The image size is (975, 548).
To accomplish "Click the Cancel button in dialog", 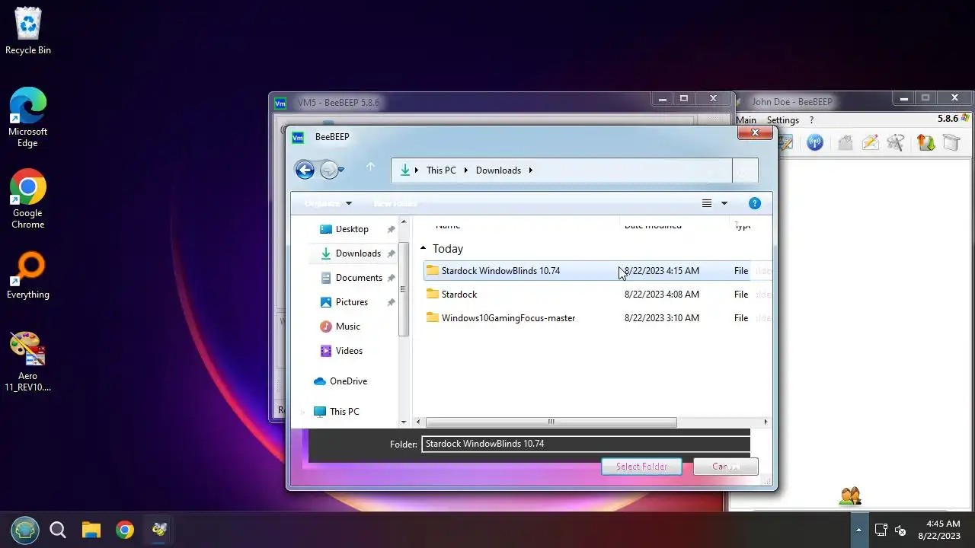I will [725, 467].
